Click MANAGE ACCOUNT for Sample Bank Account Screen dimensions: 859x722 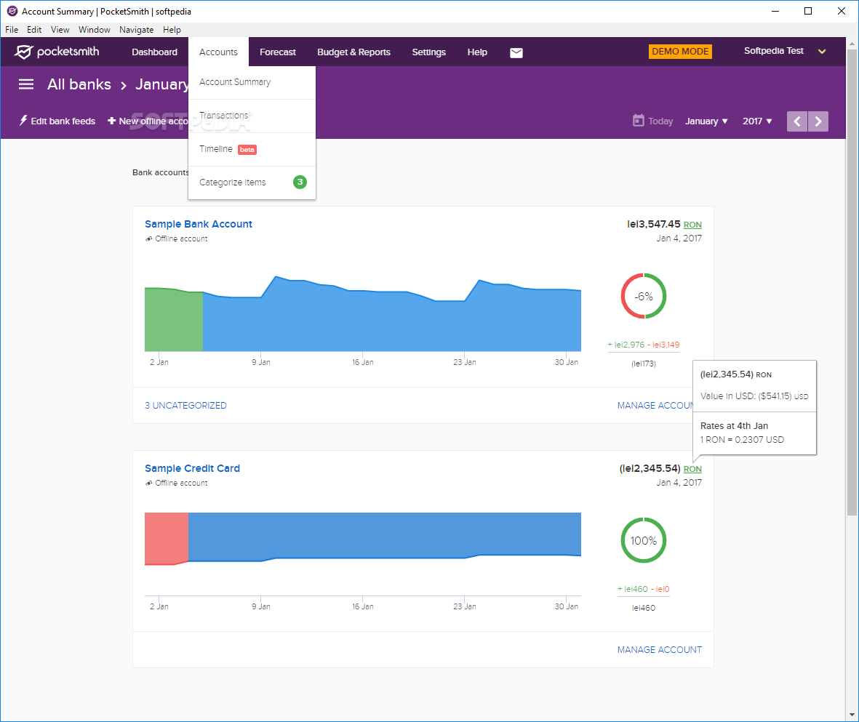pyautogui.click(x=655, y=406)
